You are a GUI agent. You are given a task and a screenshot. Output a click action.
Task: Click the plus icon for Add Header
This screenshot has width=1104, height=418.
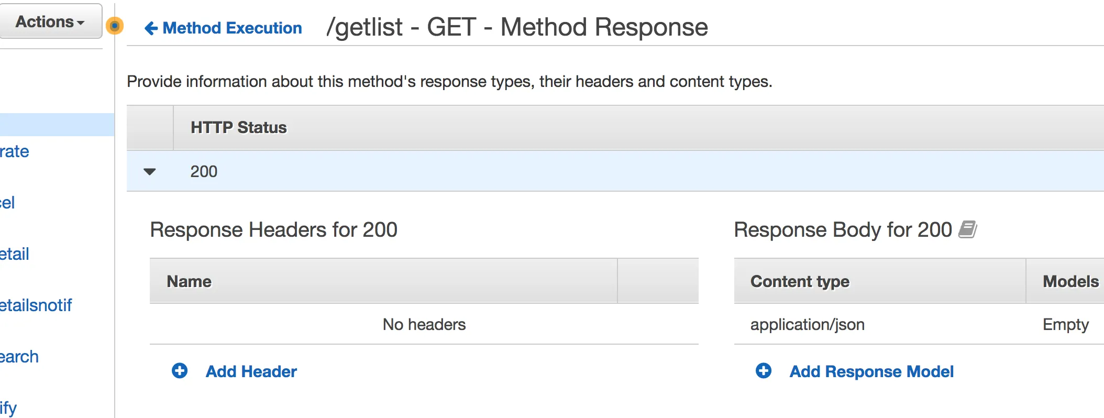click(x=180, y=371)
